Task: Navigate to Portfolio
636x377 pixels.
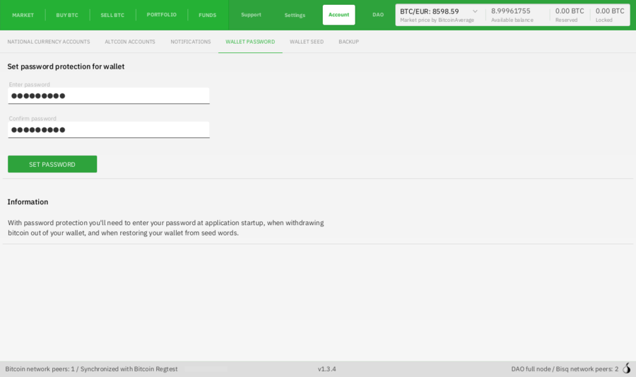Action: (x=162, y=15)
